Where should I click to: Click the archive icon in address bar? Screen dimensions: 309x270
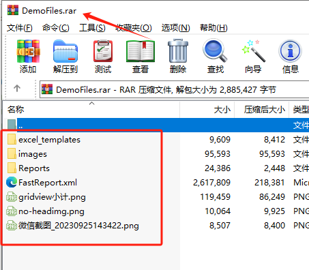(47, 89)
